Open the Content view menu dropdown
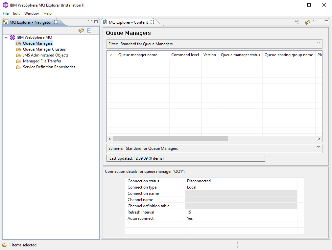The height and width of the screenshot is (250, 332). (x=314, y=21)
